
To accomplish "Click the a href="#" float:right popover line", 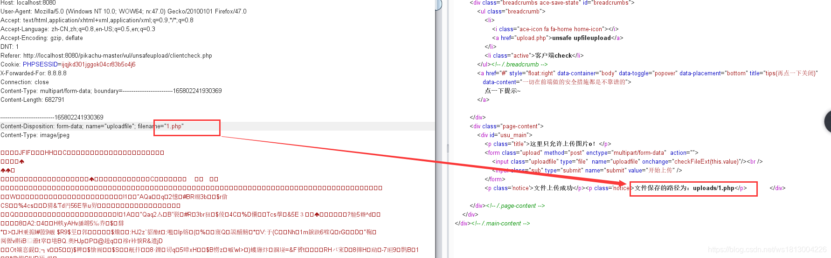I will tap(647, 73).
